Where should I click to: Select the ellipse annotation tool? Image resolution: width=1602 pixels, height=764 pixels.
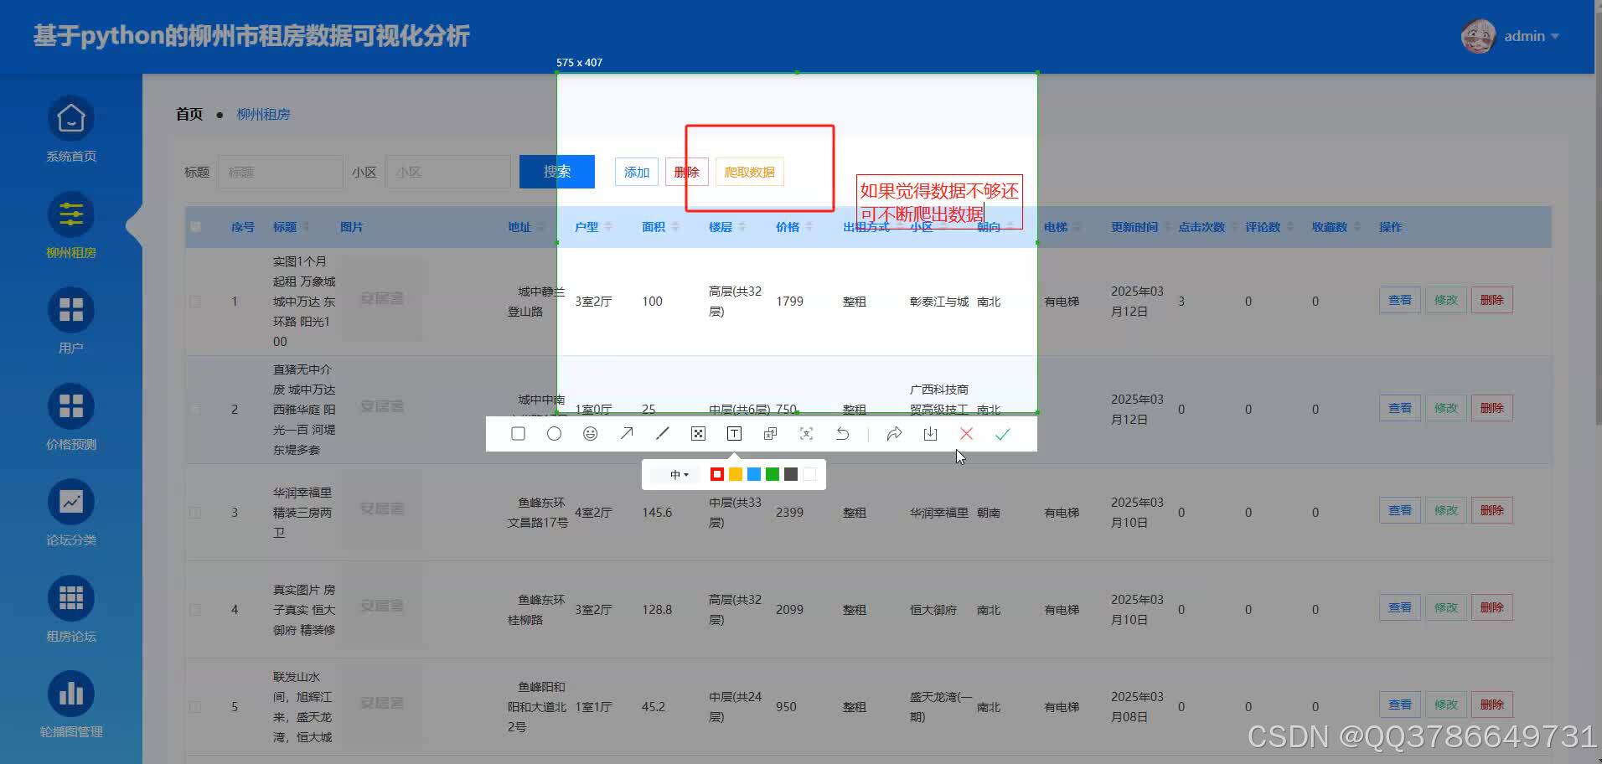tap(554, 433)
